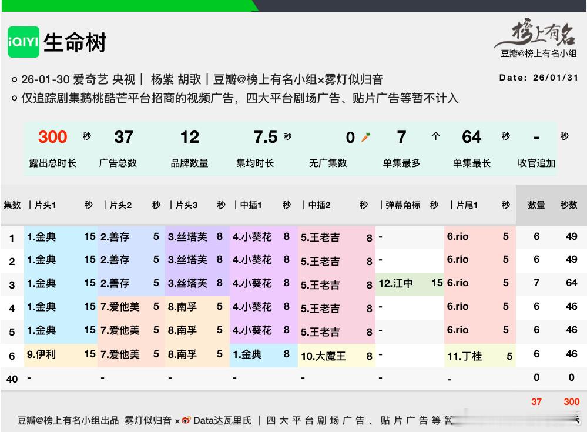Click 4.小葵花 in episode 5 row
This screenshot has height=432, width=587.
click(252, 330)
